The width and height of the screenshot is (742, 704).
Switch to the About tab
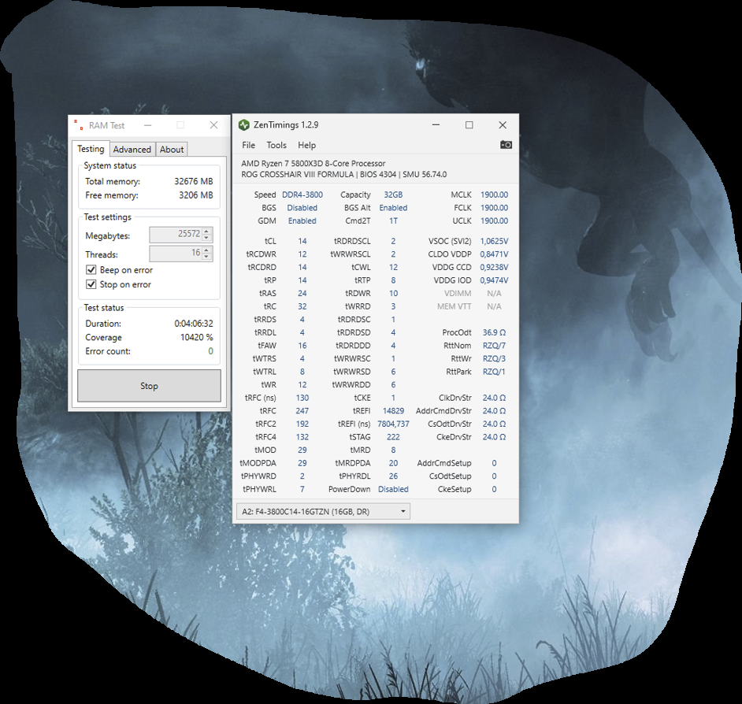coord(171,150)
